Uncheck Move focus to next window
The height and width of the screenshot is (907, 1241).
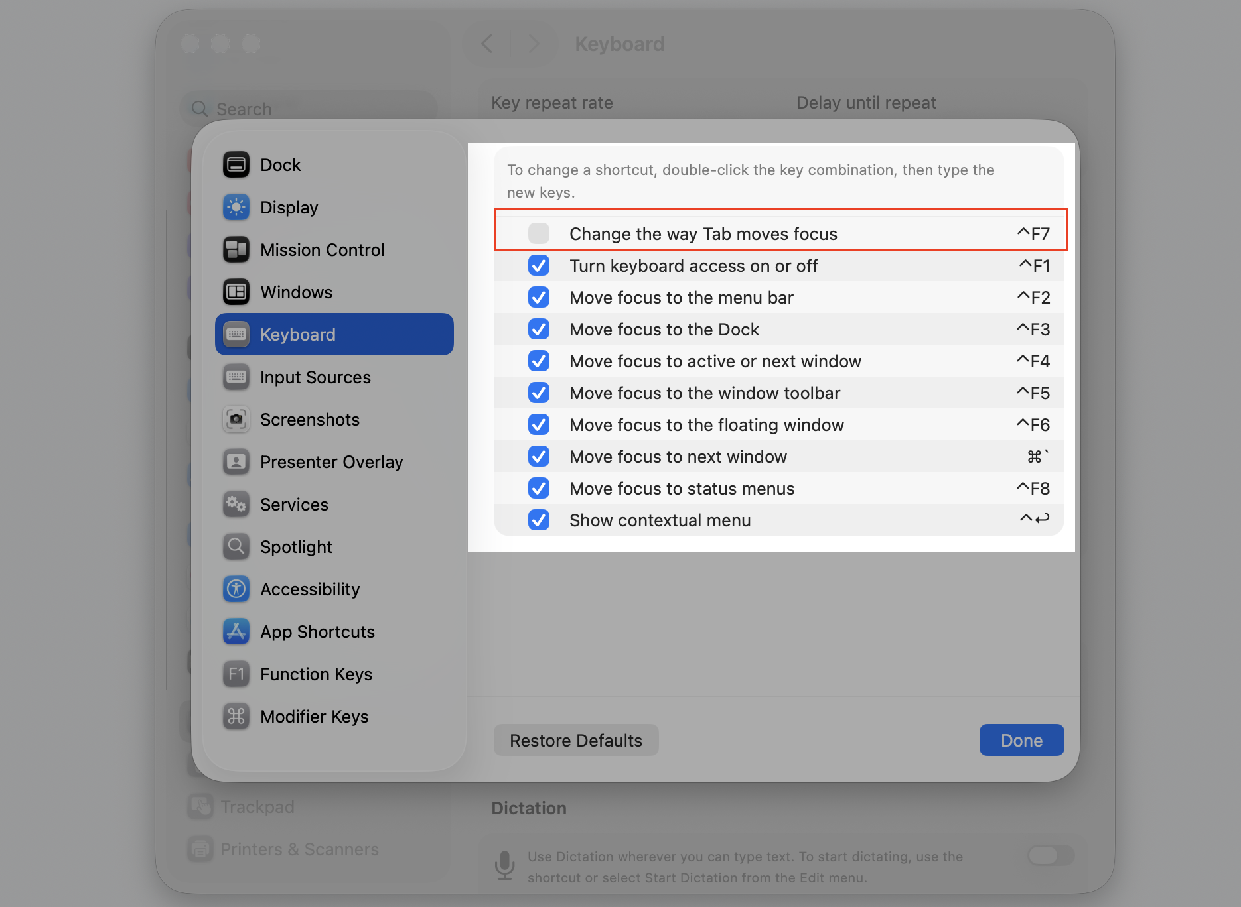[539, 457]
